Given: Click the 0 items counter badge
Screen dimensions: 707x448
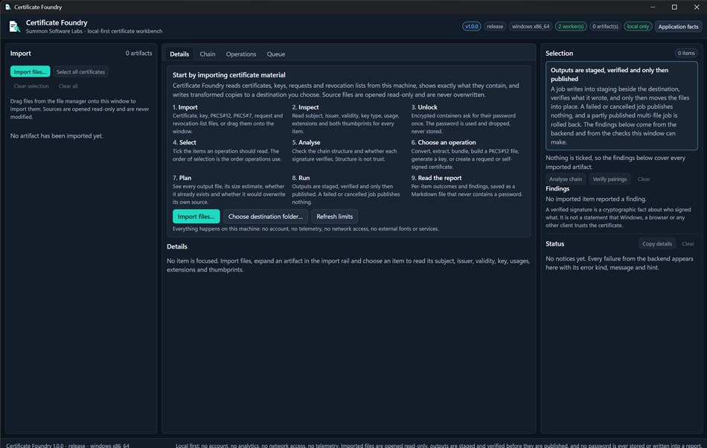Looking at the screenshot, I should point(686,53).
